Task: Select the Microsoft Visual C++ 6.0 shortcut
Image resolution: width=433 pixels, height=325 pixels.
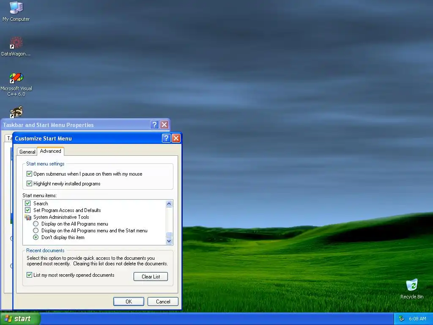Action: coord(16,84)
